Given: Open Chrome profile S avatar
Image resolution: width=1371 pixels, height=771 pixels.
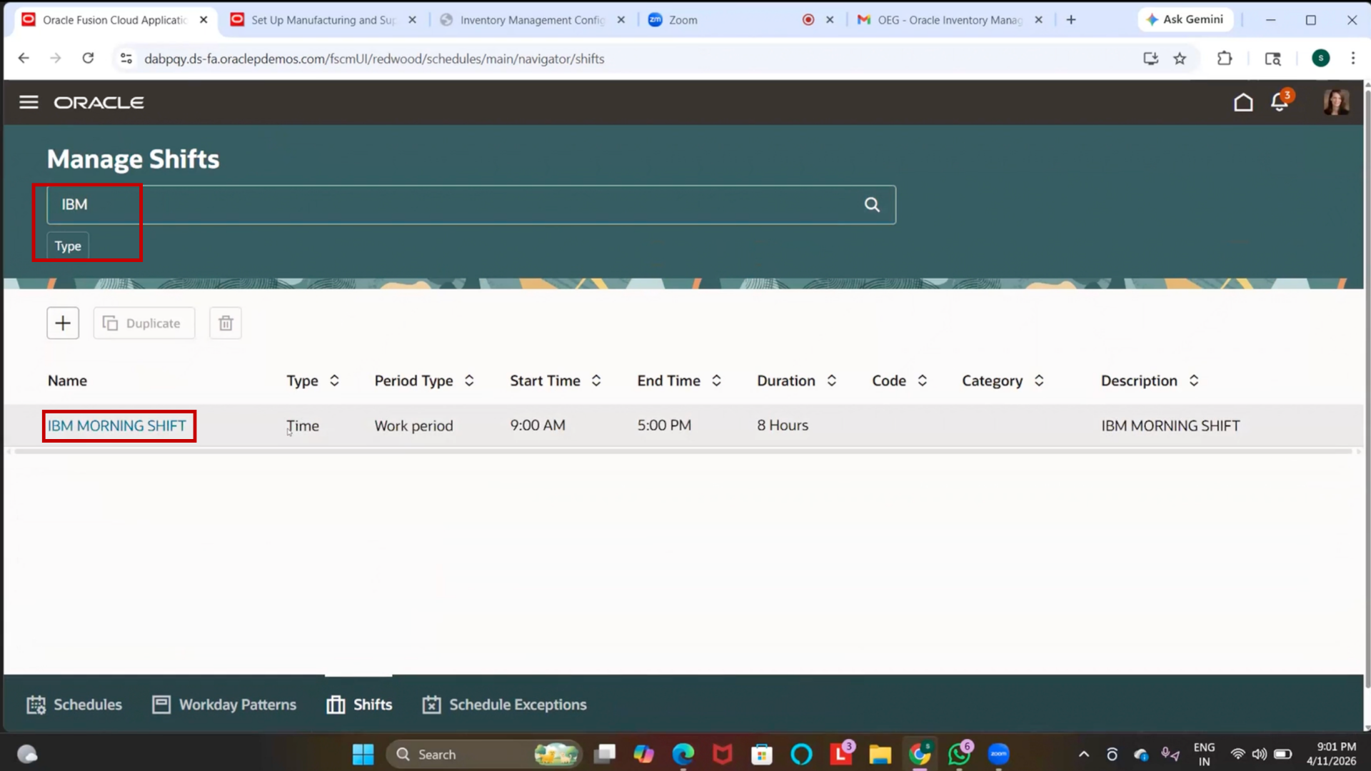Looking at the screenshot, I should pyautogui.click(x=1320, y=59).
